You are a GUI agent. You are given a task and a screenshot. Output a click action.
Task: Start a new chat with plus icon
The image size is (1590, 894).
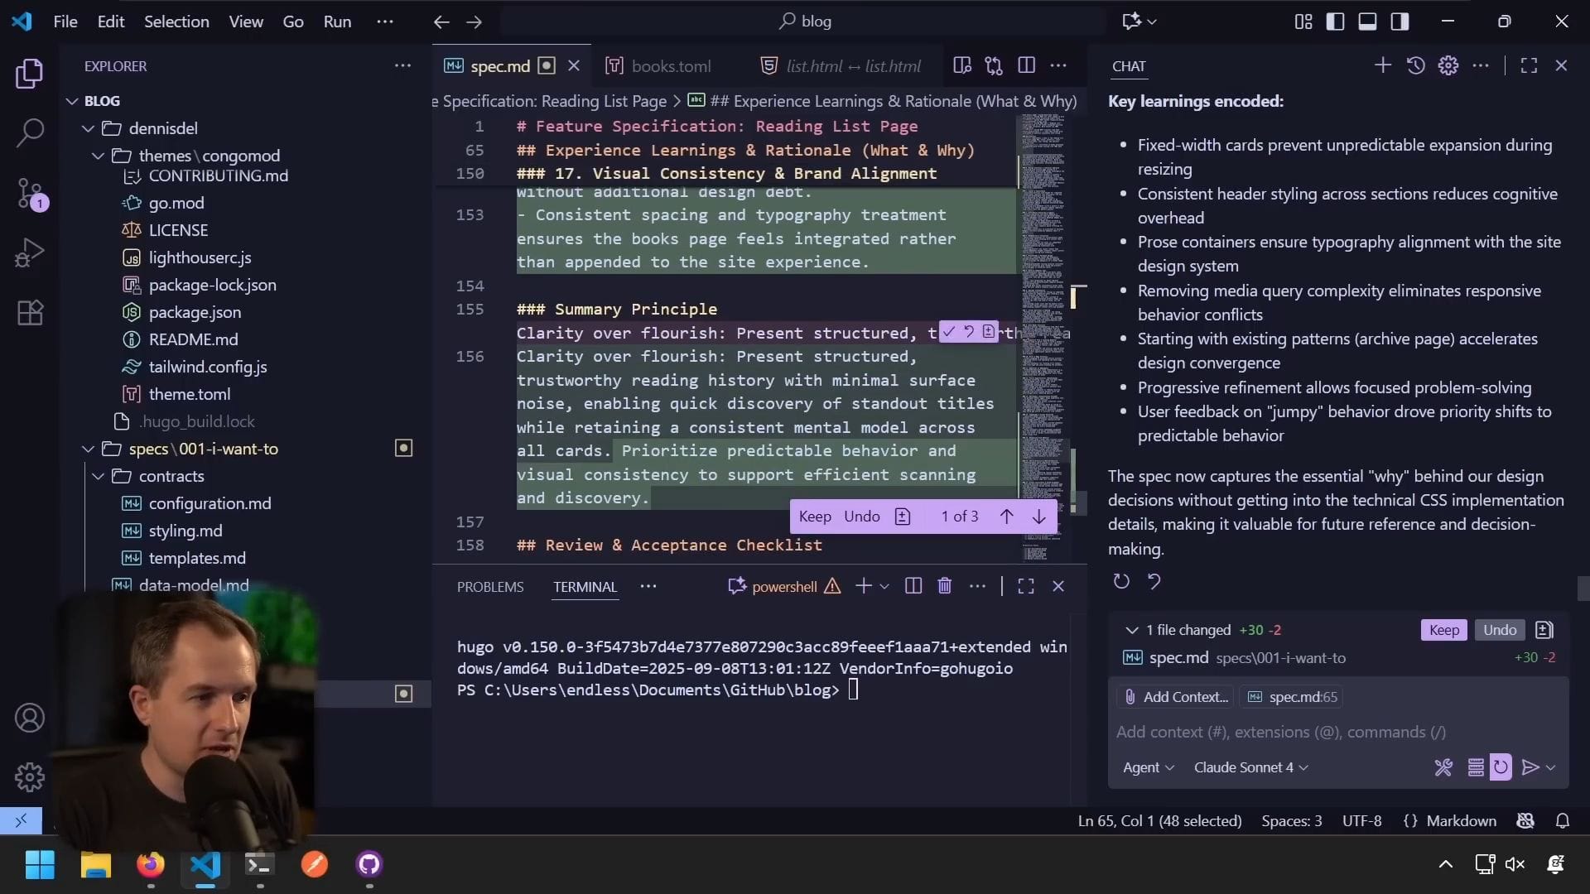point(1382,65)
